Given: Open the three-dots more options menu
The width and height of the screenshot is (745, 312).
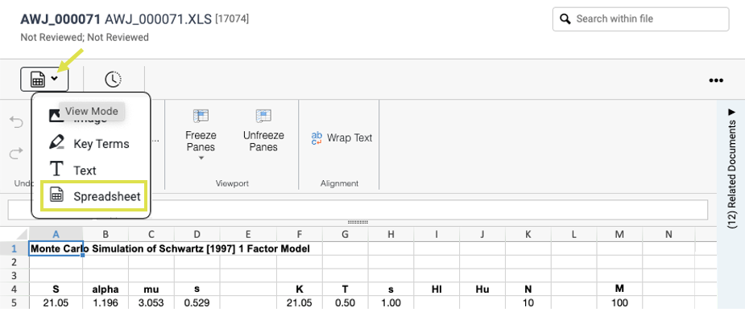Looking at the screenshot, I should [716, 80].
